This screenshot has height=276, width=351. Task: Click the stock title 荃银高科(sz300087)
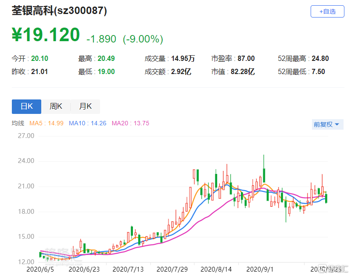(59, 11)
